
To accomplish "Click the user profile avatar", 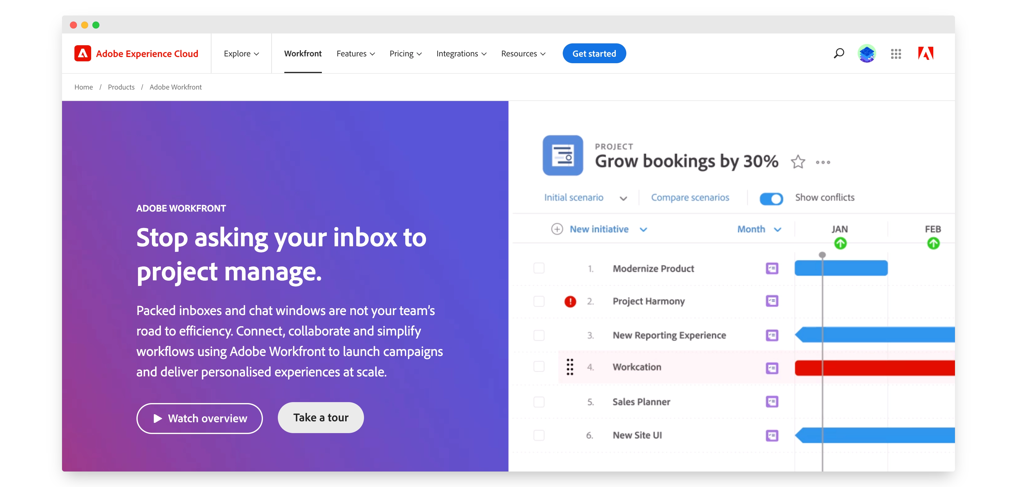I will click(867, 54).
